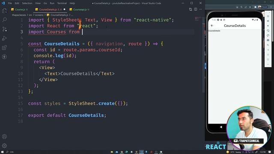Expand the screens breadcrumb
This screenshot has height=154, width=274.
click(39, 15)
